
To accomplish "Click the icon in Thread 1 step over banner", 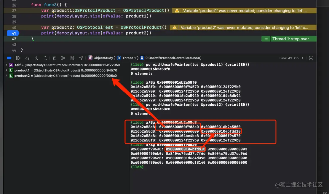I will coord(266,39).
